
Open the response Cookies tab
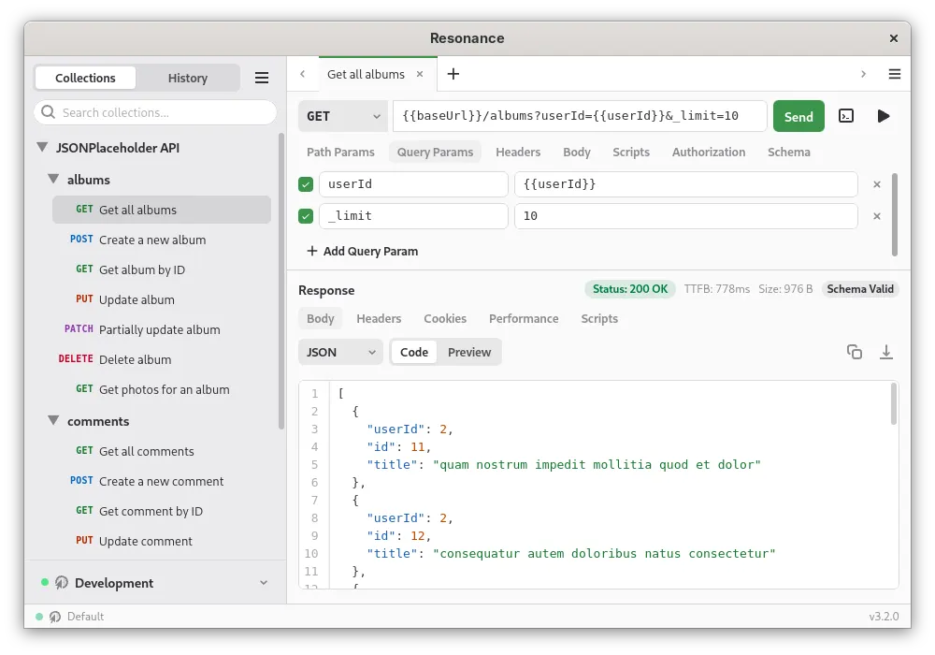click(445, 318)
